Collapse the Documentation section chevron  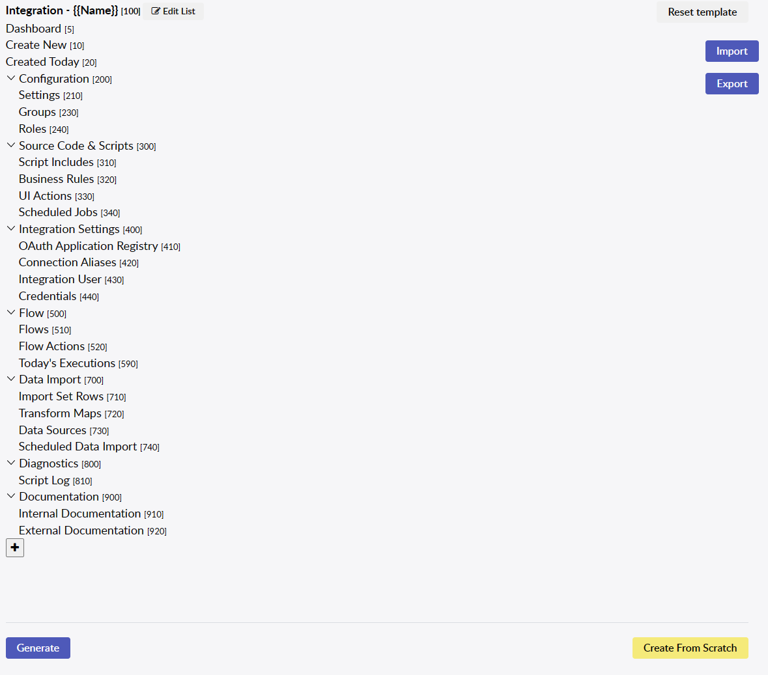pyautogui.click(x=11, y=497)
